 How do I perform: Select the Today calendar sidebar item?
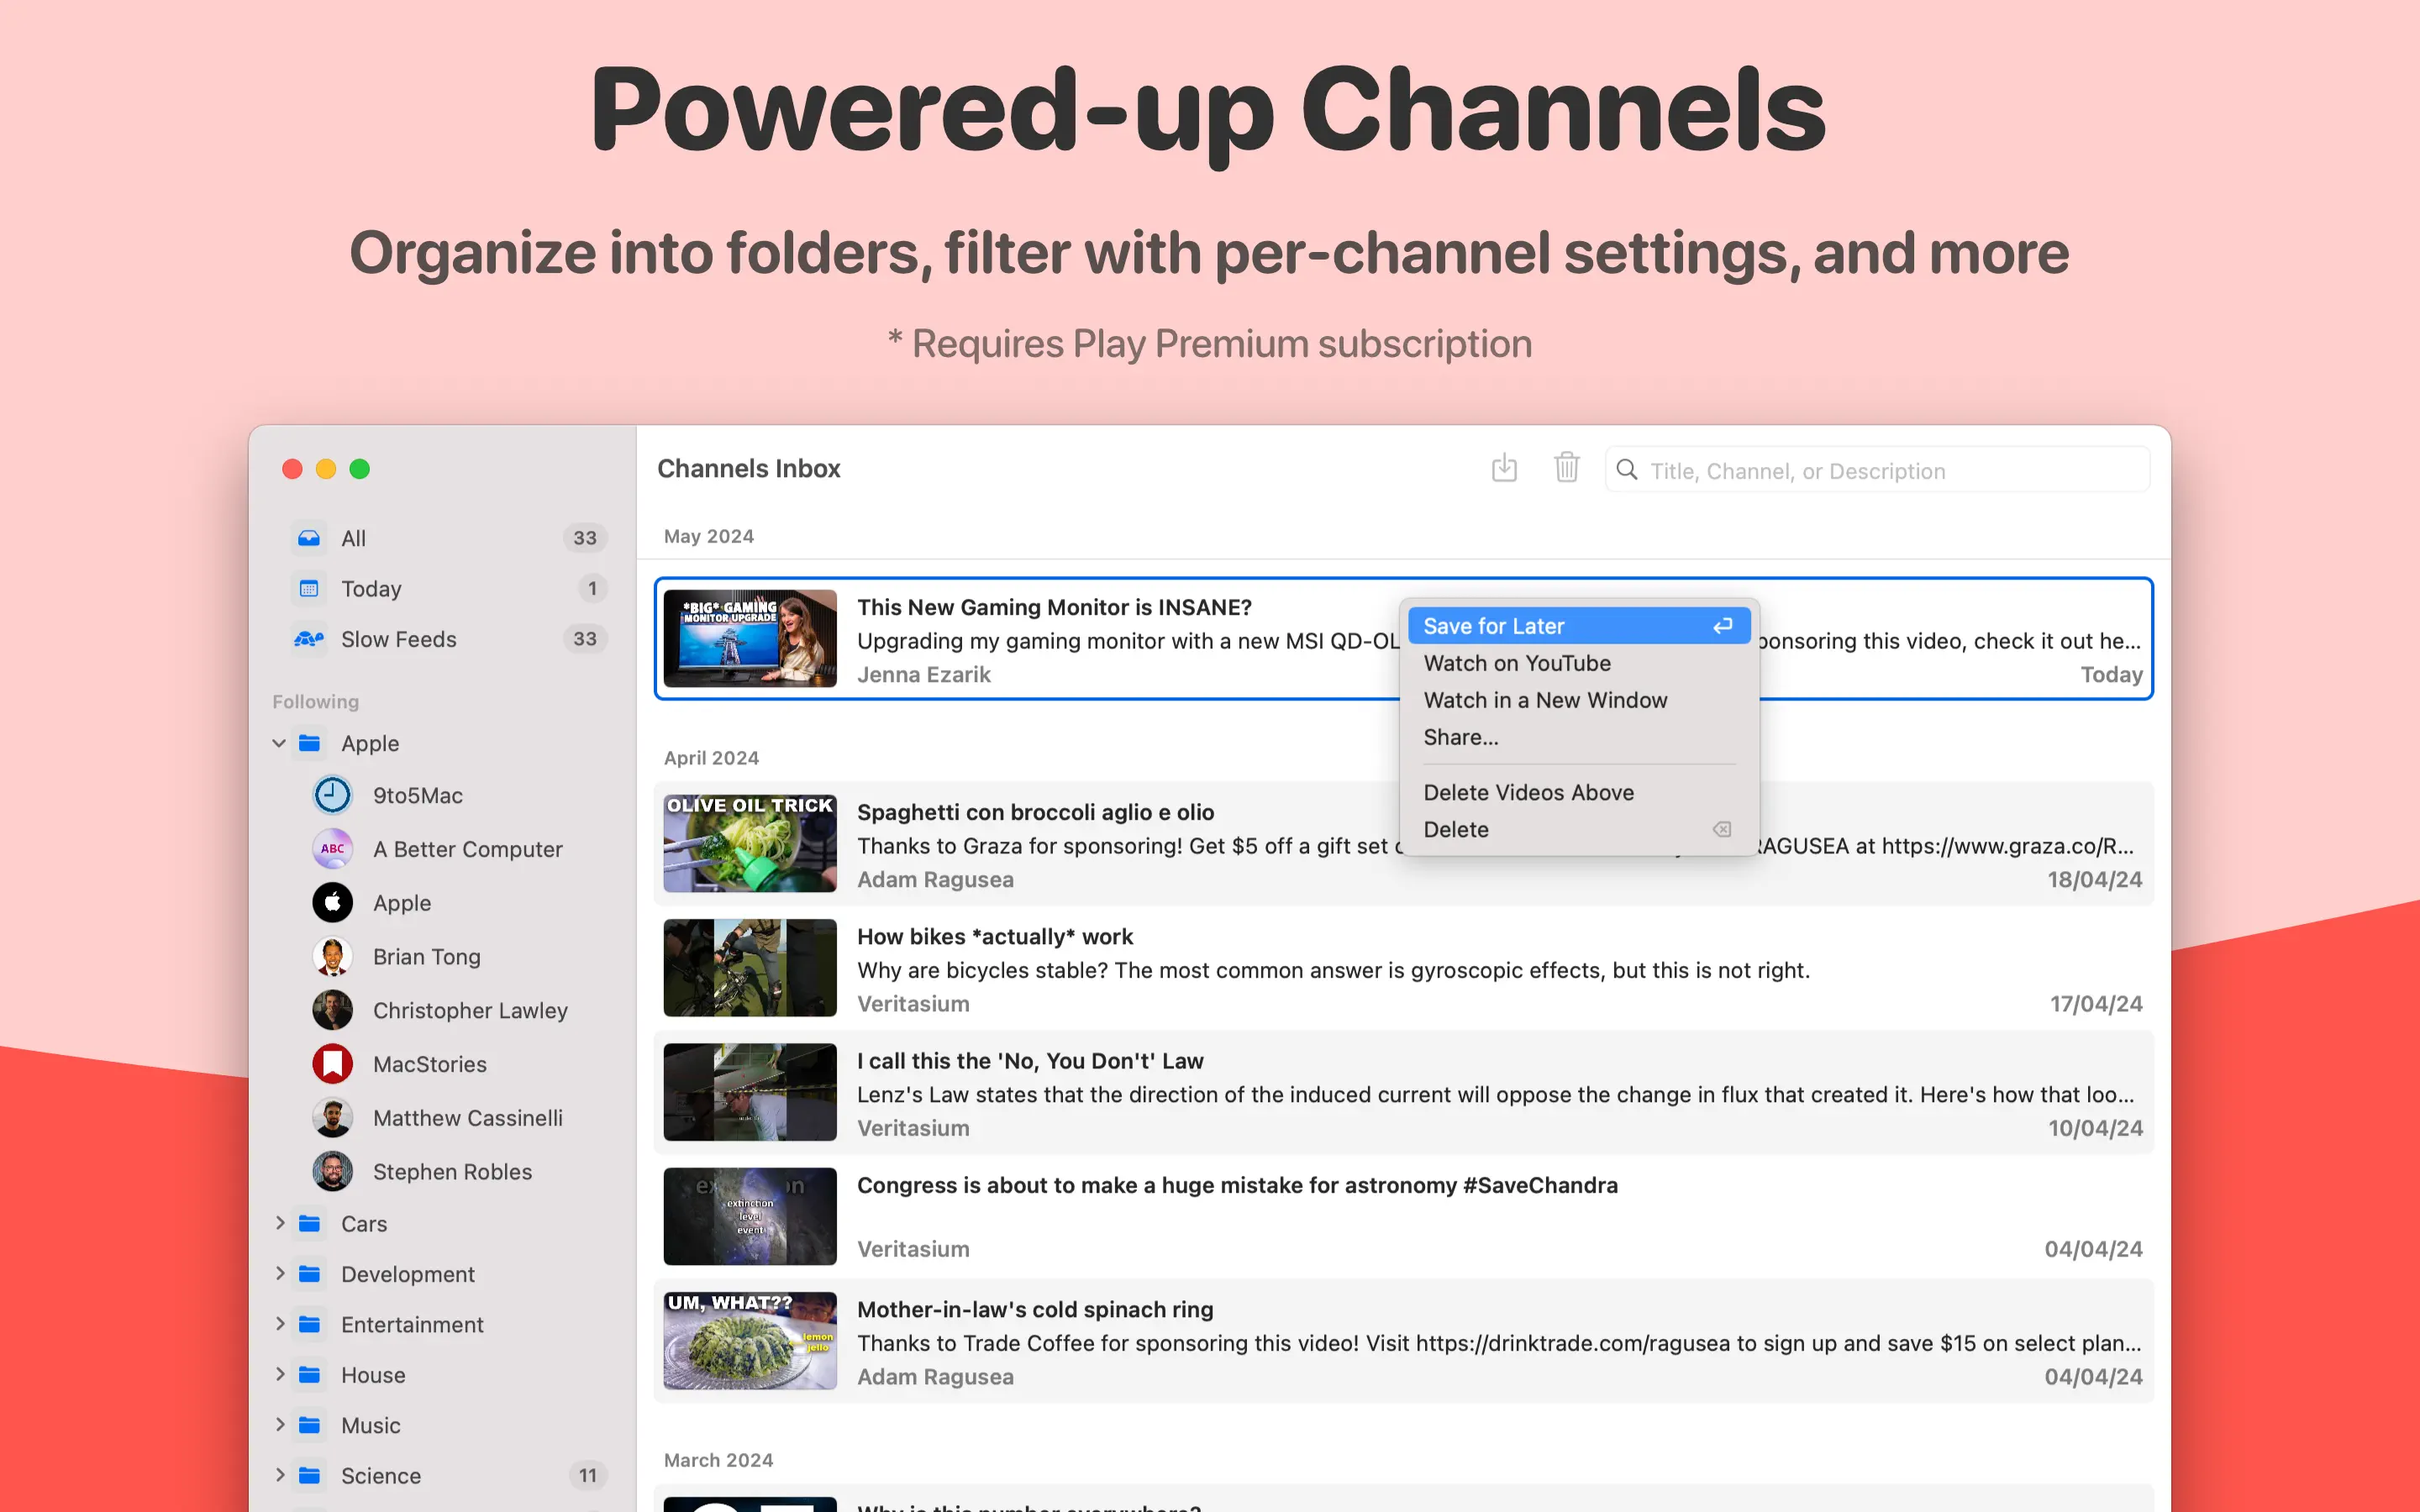coord(370,589)
